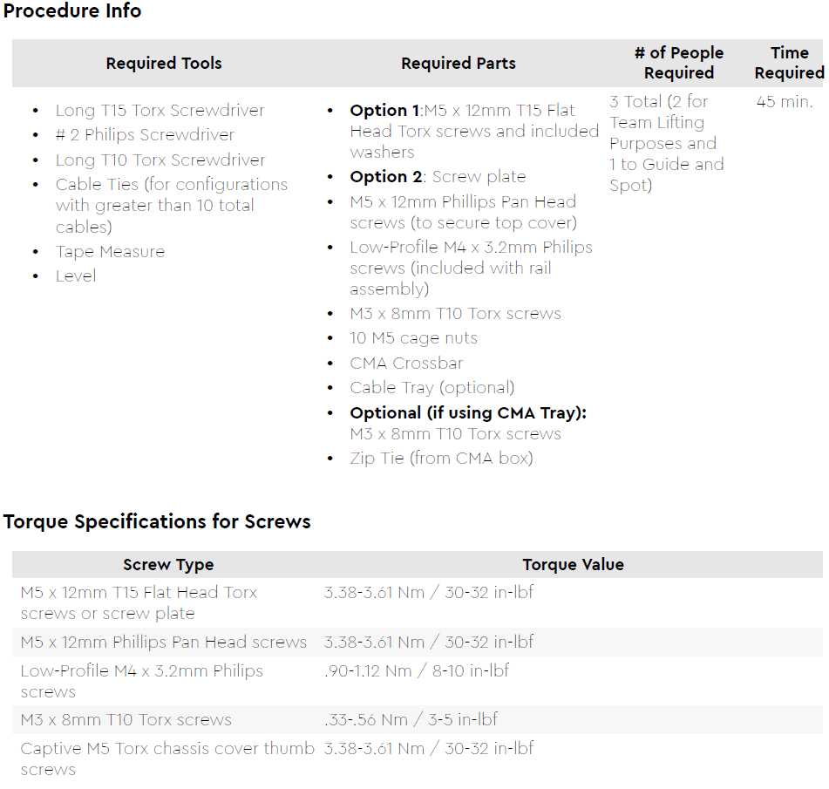Click the Level list item
This screenshot has width=829, height=789.
[76, 275]
